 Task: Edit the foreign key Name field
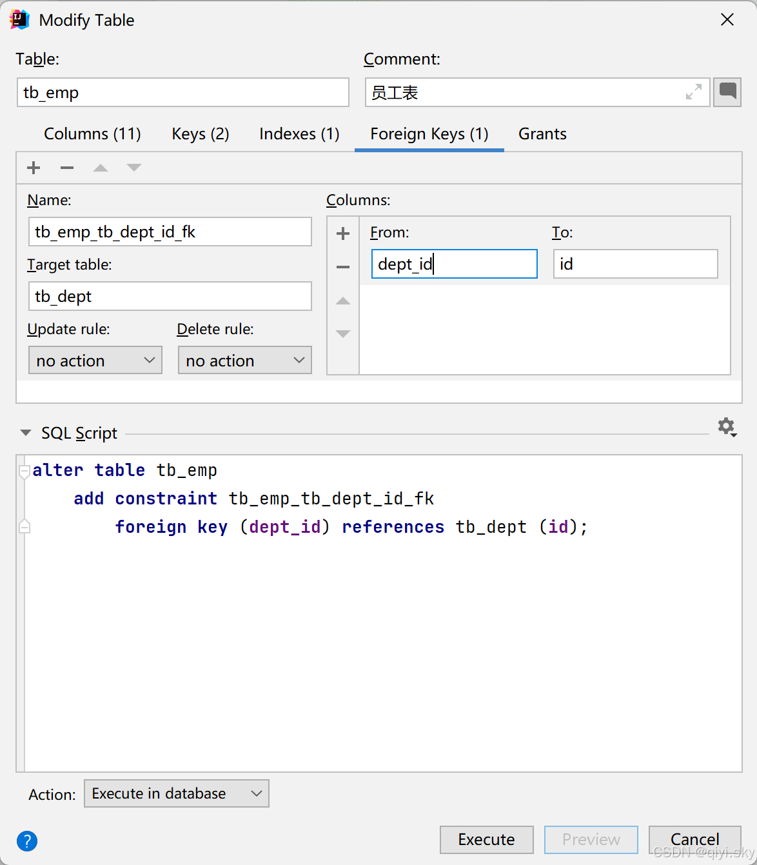coord(170,232)
